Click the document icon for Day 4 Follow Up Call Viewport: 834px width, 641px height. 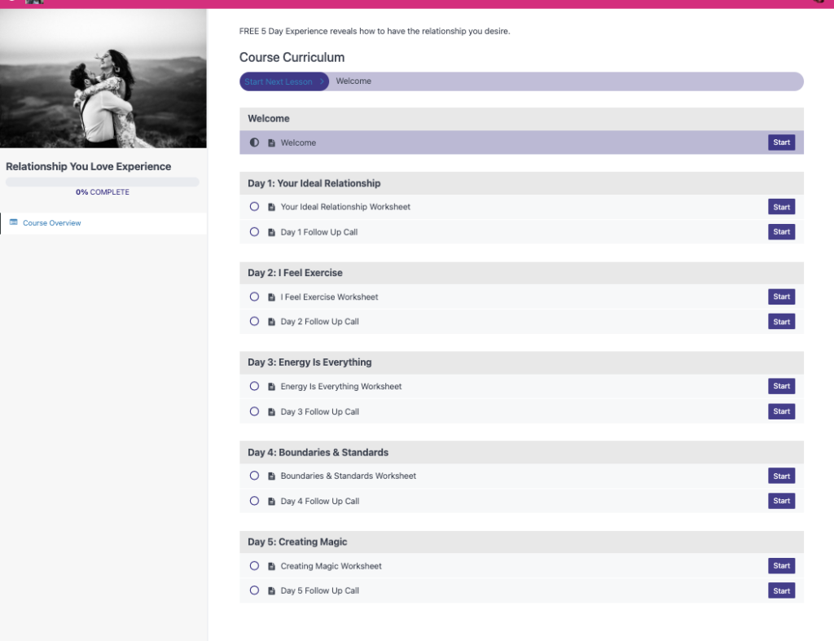[271, 501]
